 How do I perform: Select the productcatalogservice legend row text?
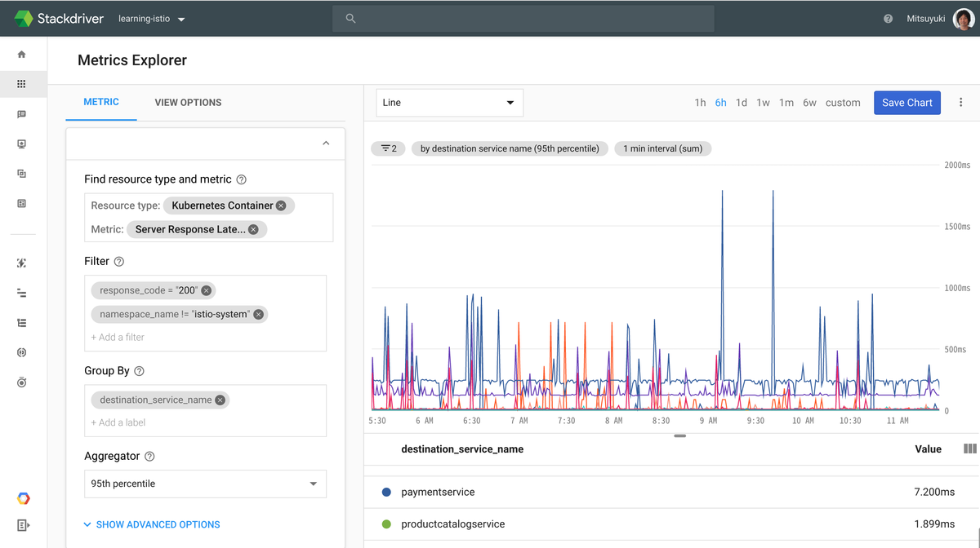click(453, 524)
